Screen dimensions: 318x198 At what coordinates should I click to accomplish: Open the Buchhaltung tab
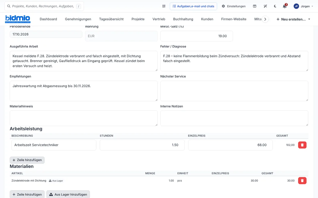click(x=183, y=19)
